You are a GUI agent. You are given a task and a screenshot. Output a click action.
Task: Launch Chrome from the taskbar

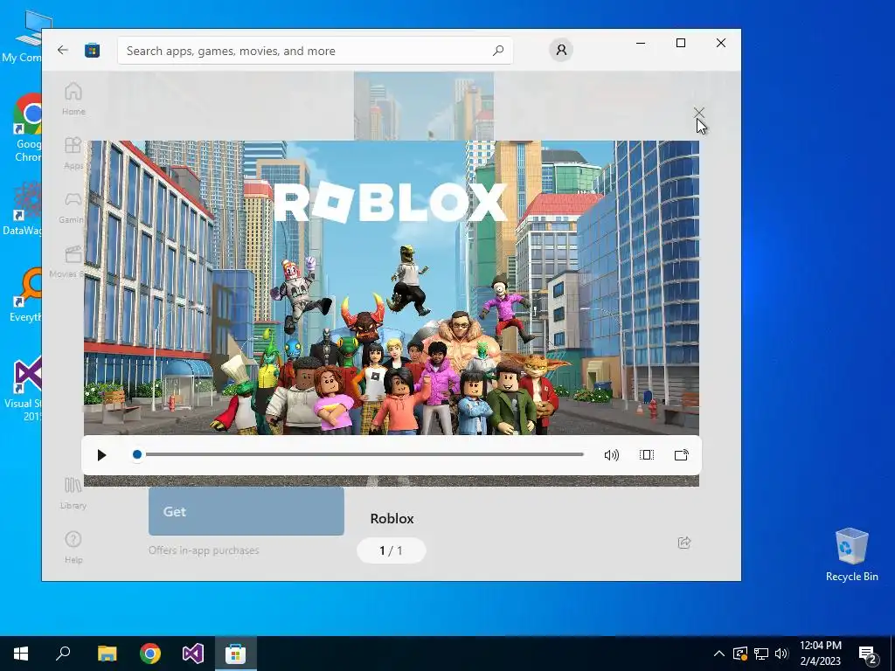pyautogui.click(x=150, y=654)
